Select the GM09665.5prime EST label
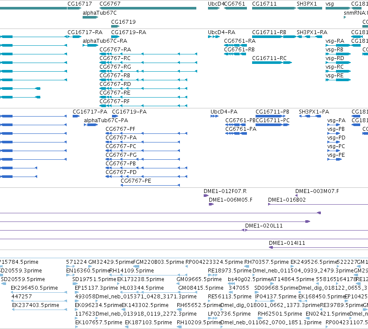 pyautogui.click(x=199, y=279)
